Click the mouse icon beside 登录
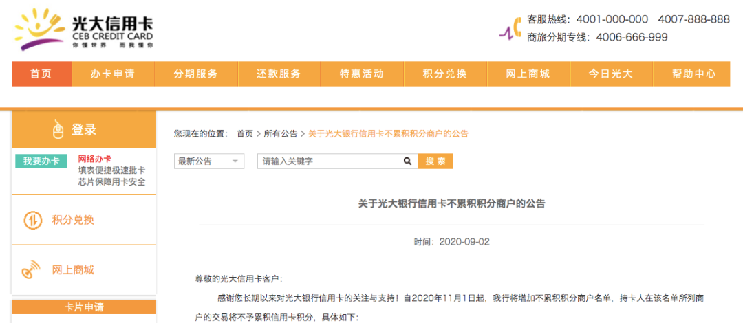 58,129
